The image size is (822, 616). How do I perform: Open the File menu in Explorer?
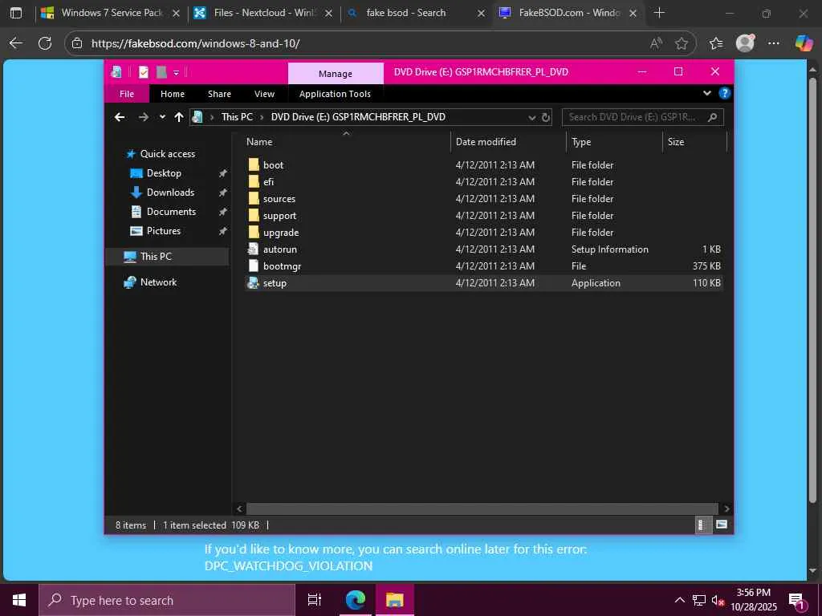[x=126, y=94]
